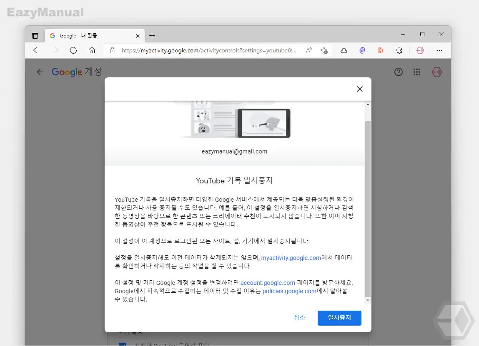Add page to favorites star icon
Viewport: 479px width, 346px height.
pos(324,50)
